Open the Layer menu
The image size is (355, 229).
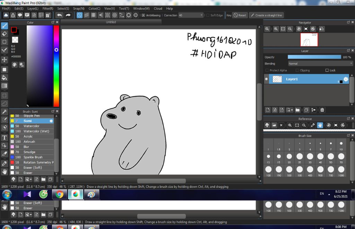(x=33, y=9)
